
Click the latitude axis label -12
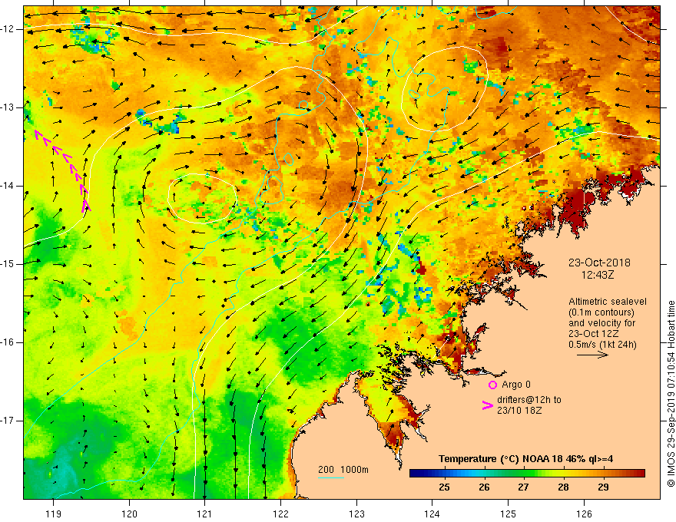coord(8,29)
